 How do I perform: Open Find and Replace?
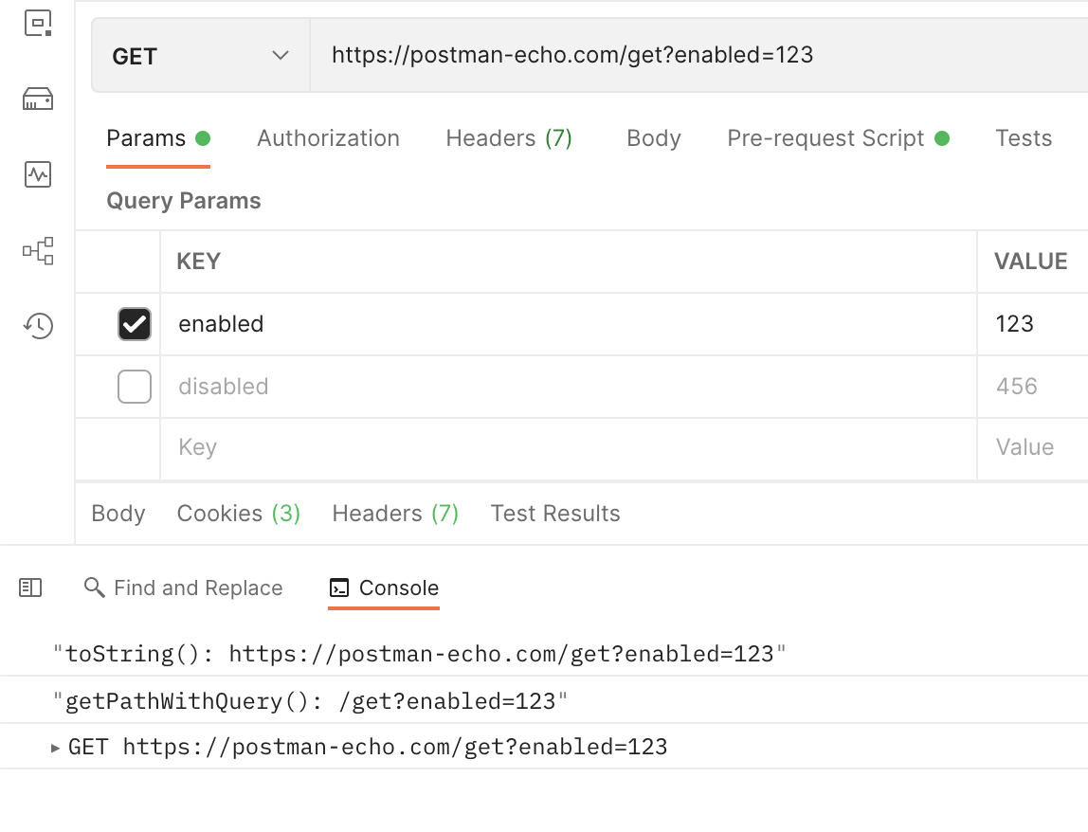point(184,588)
